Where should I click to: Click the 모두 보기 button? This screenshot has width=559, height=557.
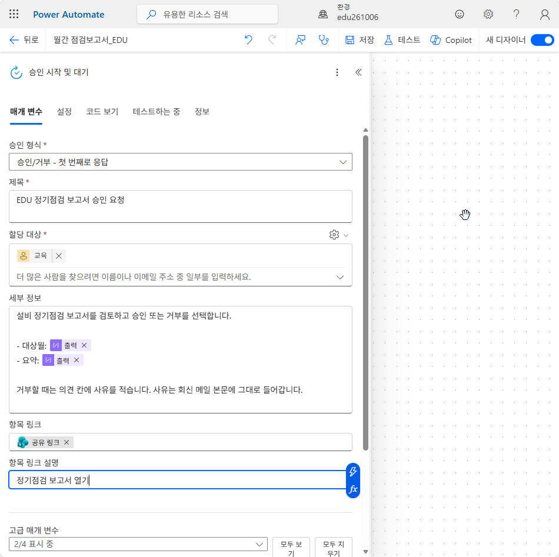point(291,548)
